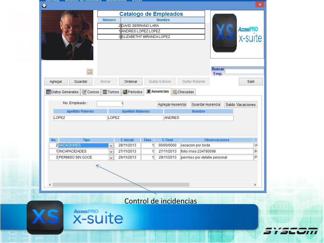Click the Tipo column header
This screenshot has width=324, height=243.
click(x=86, y=140)
